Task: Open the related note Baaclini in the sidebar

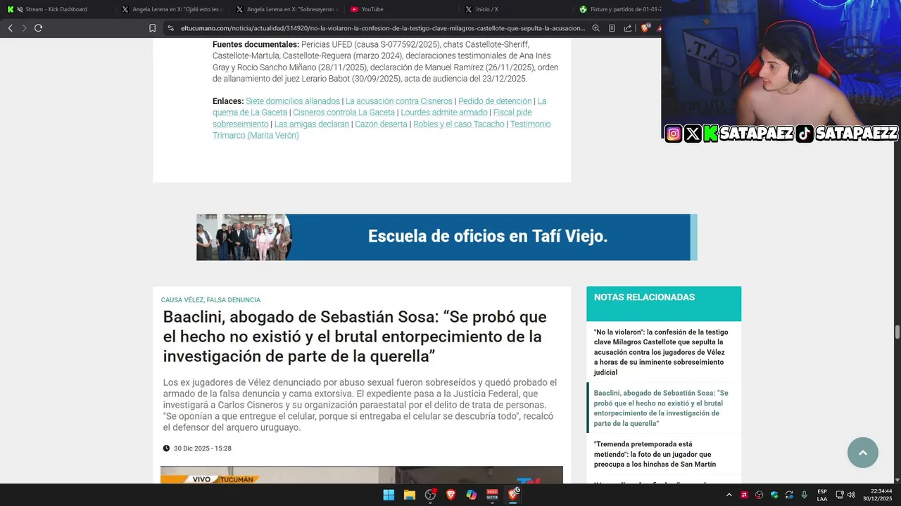Action: [661, 408]
